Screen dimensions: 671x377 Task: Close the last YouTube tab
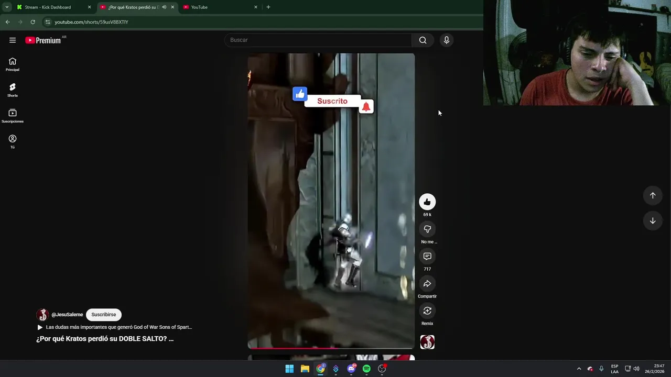pos(256,7)
